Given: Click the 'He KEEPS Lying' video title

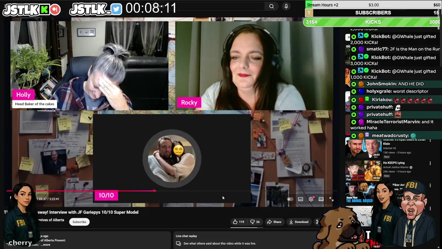Looking at the screenshot, I should (x=394, y=163).
